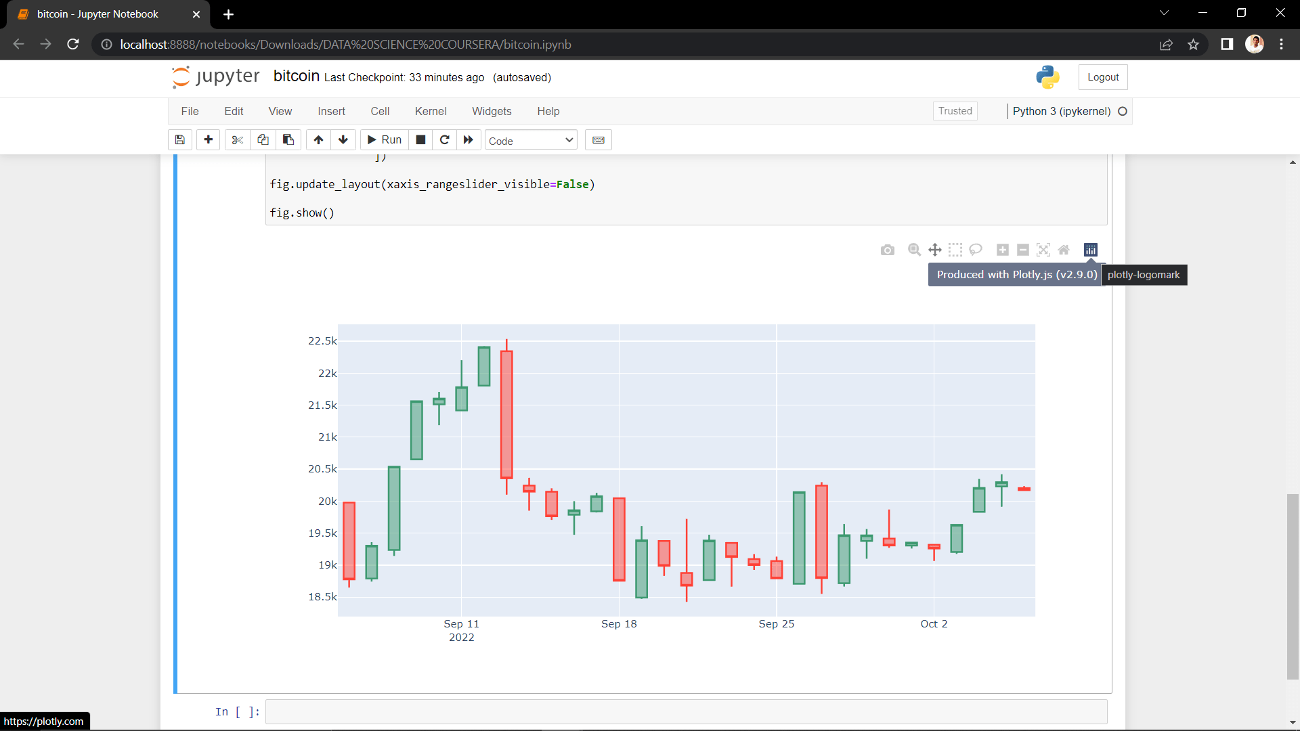
Task: Cut the selected notebook cell
Action: pos(237,140)
